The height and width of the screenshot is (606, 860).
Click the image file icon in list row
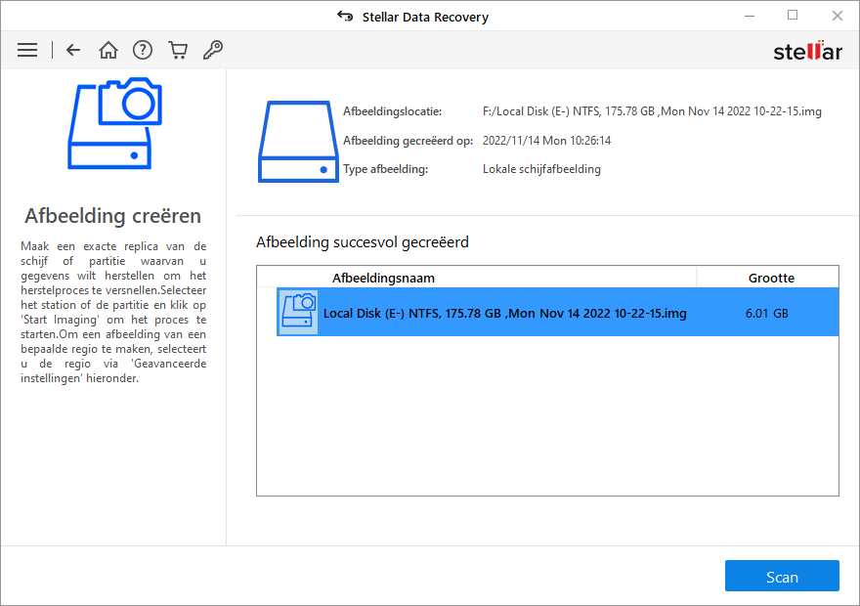point(298,313)
